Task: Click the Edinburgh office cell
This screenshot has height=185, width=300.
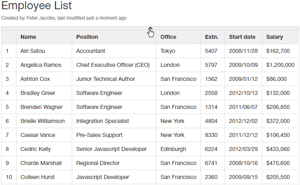Action: coord(173,149)
